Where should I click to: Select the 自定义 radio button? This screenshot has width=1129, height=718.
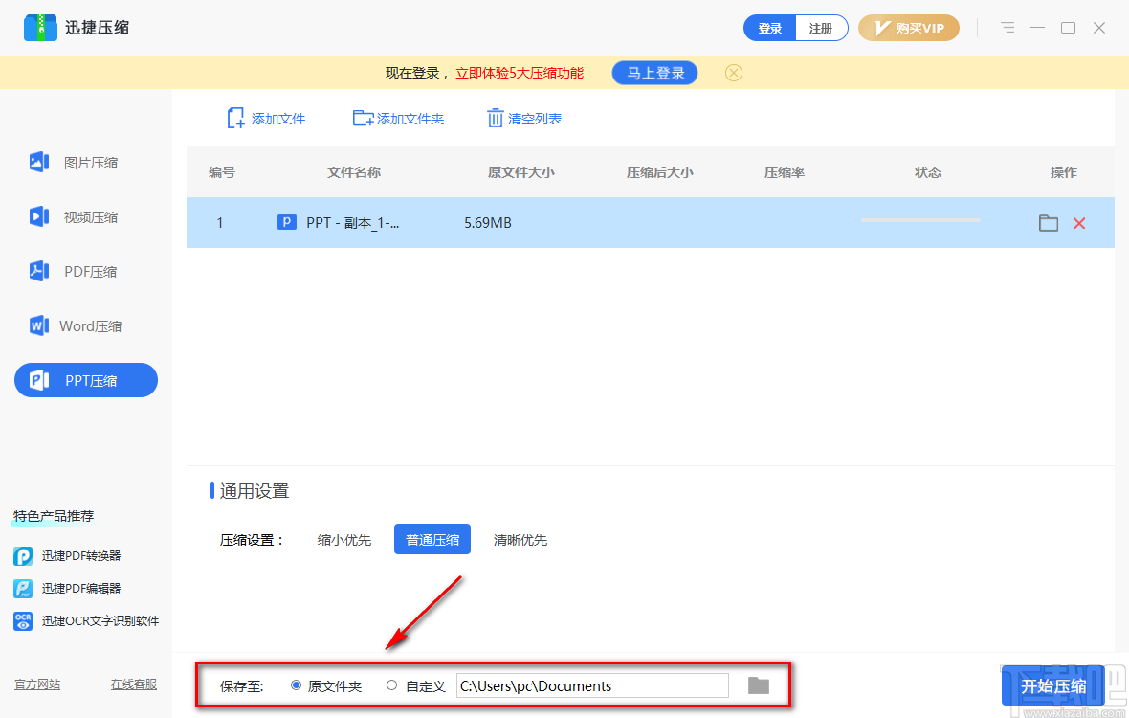pos(391,685)
